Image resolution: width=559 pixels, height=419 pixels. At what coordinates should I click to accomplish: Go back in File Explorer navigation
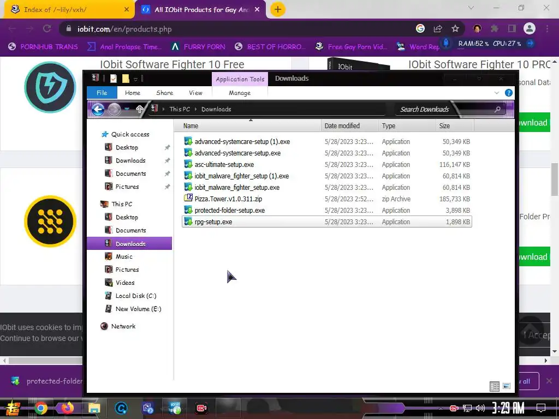point(98,109)
